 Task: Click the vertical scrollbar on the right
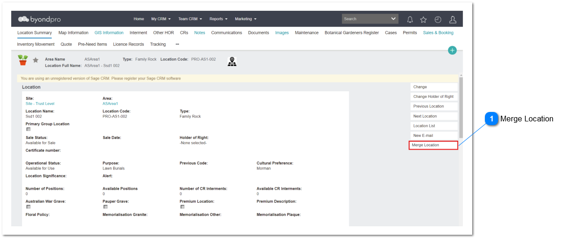coord(461,107)
